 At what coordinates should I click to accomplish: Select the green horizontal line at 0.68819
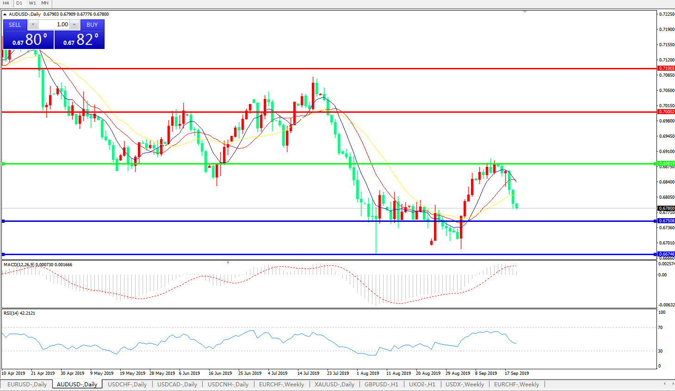(x=324, y=164)
